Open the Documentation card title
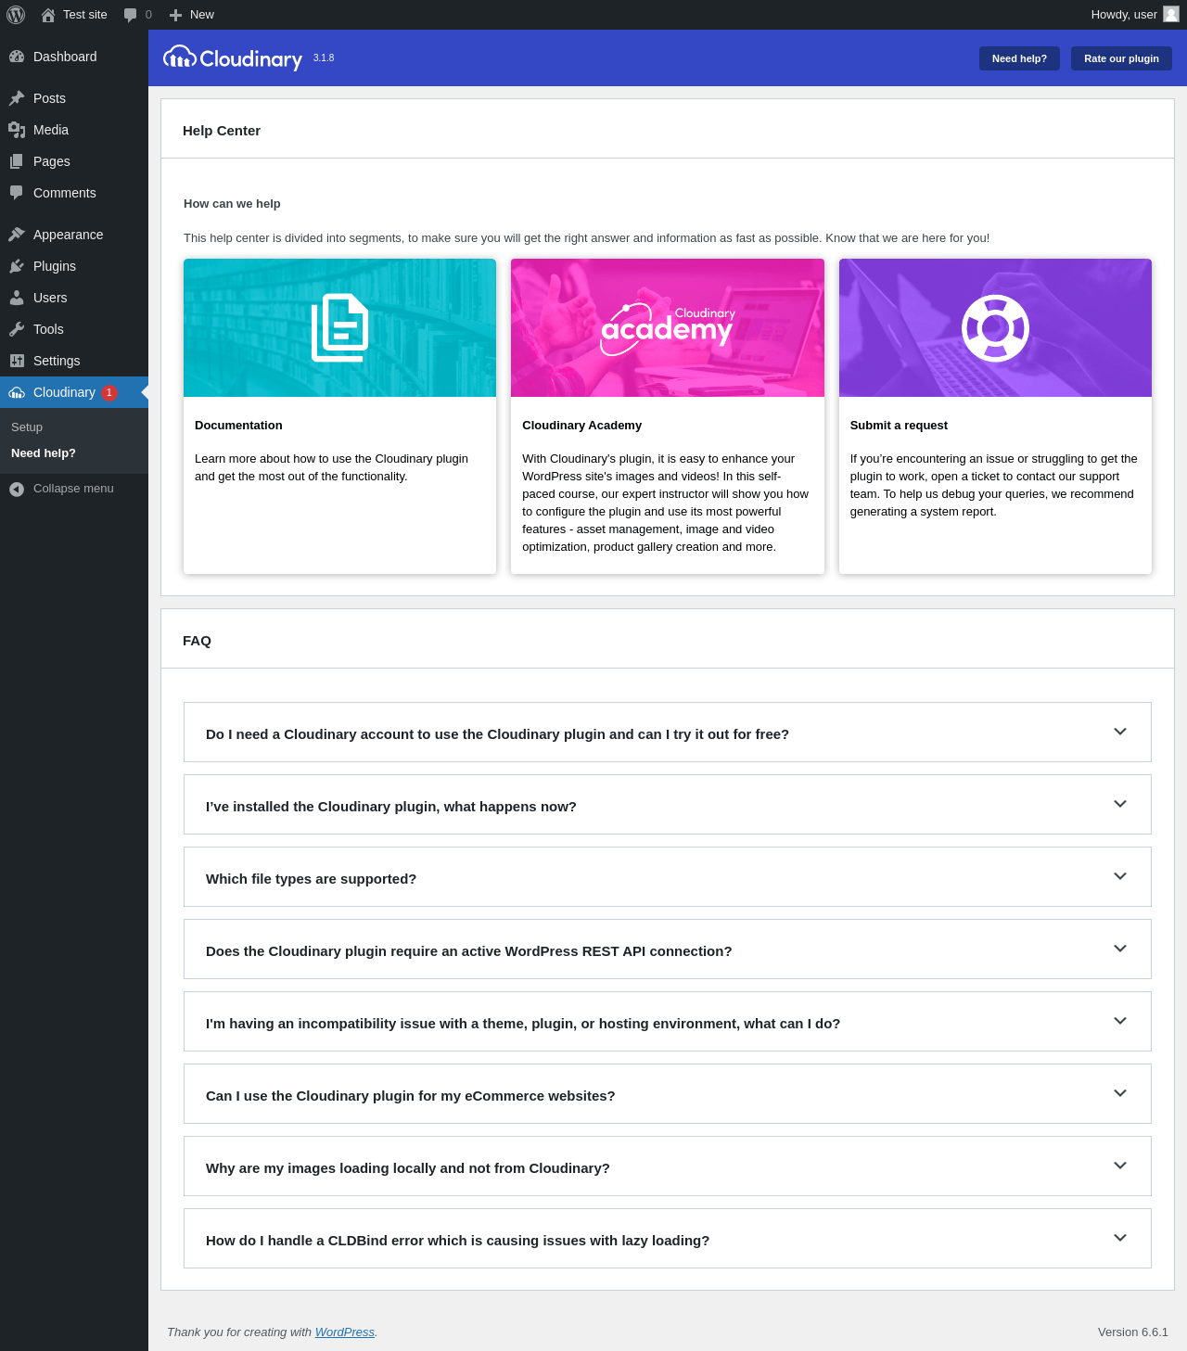Viewport: 1187px width, 1351px height. coord(238,426)
